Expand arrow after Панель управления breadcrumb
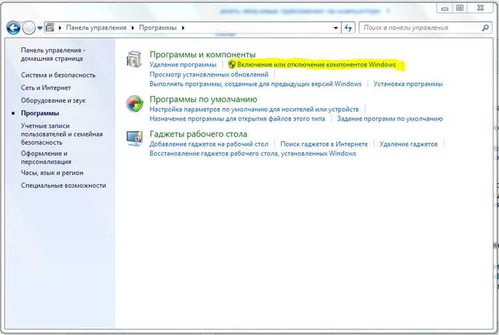 pyautogui.click(x=132, y=28)
